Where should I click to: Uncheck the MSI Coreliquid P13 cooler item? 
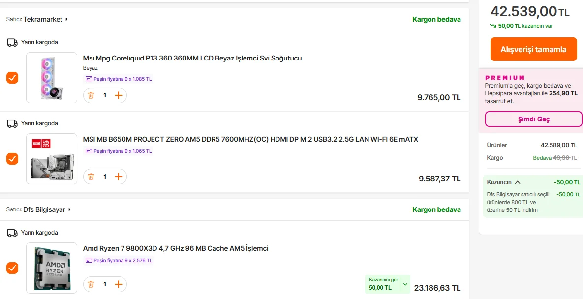12,78
